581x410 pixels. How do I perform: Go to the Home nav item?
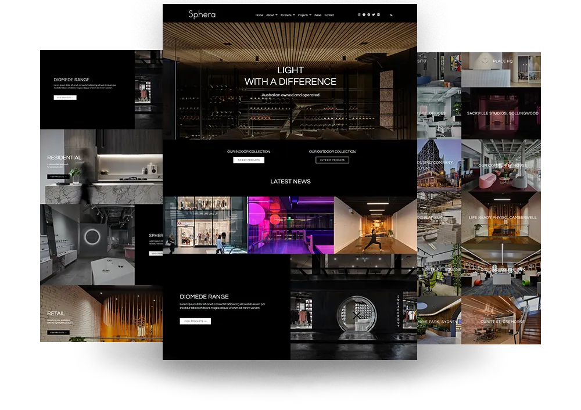coord(259,15)
